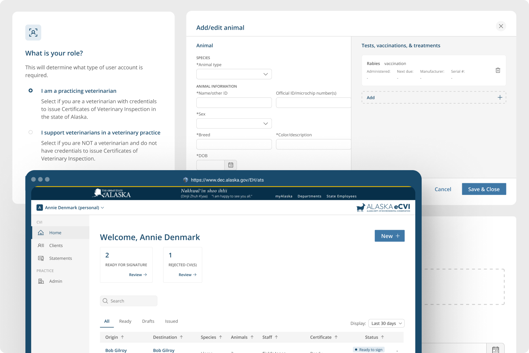Image resolution: width=529 pixels, height=353 pixels.
Task: Delete the Rabies vaccination entry with trash icon
Action: [498, 70]
